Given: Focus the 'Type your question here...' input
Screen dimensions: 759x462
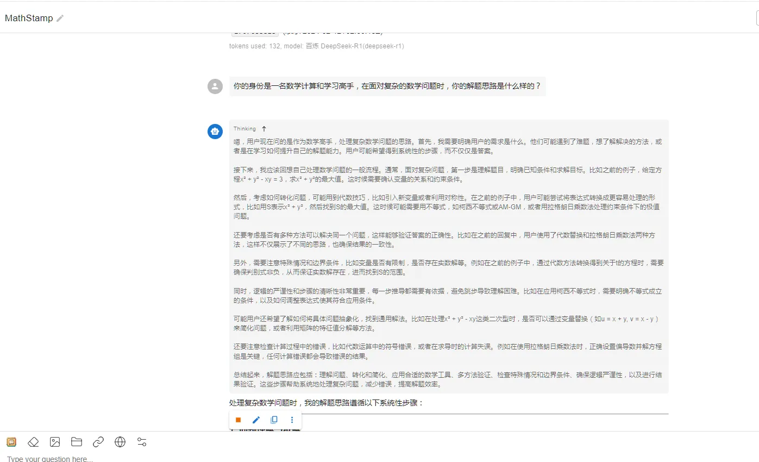Looking at the screenshot, I should [379, 458].
